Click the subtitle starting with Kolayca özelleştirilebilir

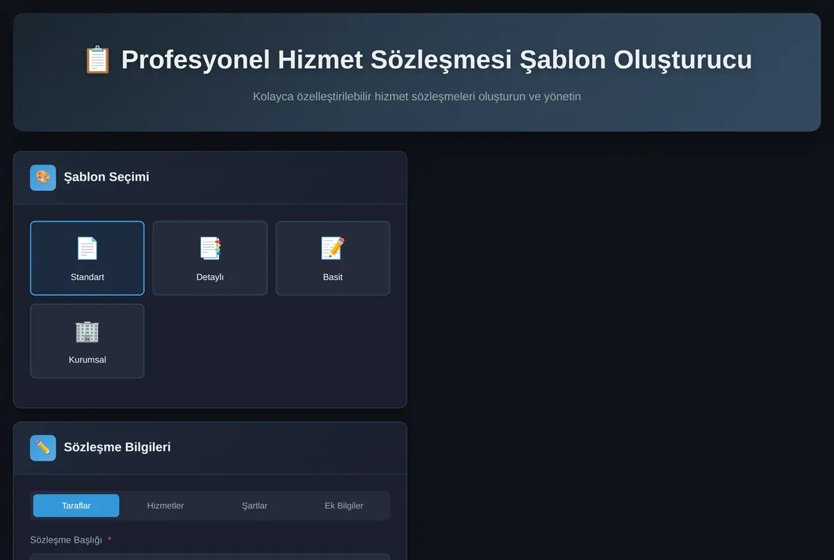click(417, 97)
